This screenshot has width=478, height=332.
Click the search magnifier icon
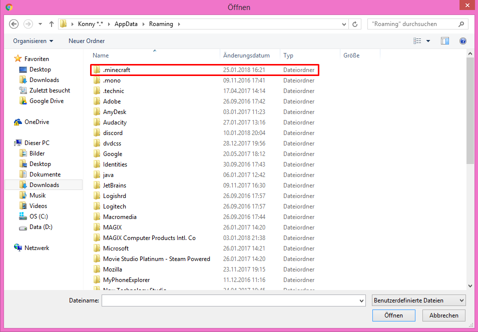[461, 24]
